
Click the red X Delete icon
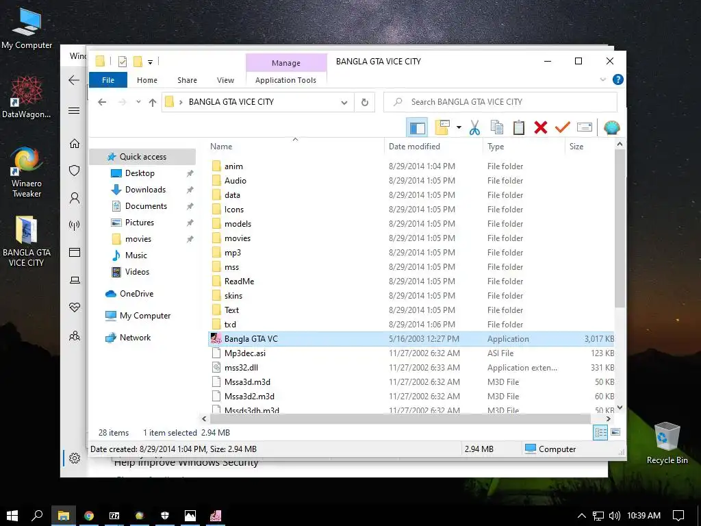pos(541,127)
